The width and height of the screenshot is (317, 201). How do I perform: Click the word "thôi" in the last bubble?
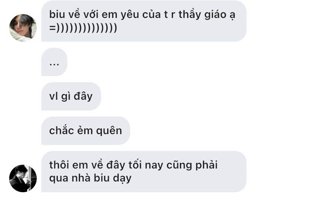click(x=59, y=165)
